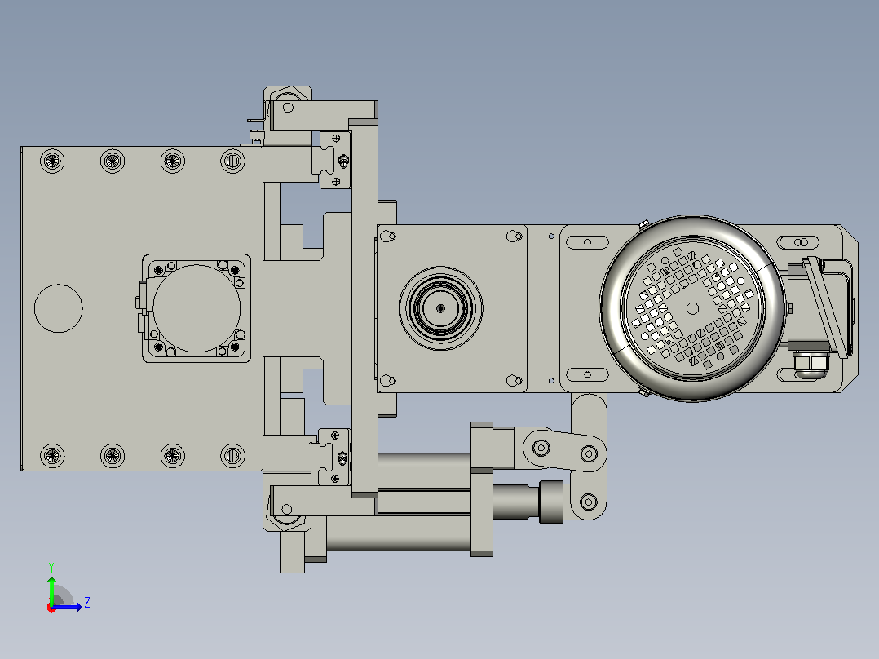
Task: Select the vented motor fan cover
Action: (x=691, y=308)
